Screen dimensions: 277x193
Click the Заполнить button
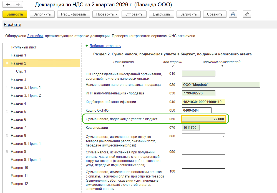[x=42, y=14]
